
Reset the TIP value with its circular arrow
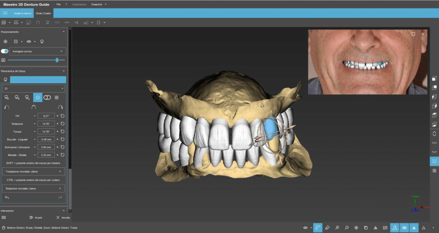coord(63,116)
